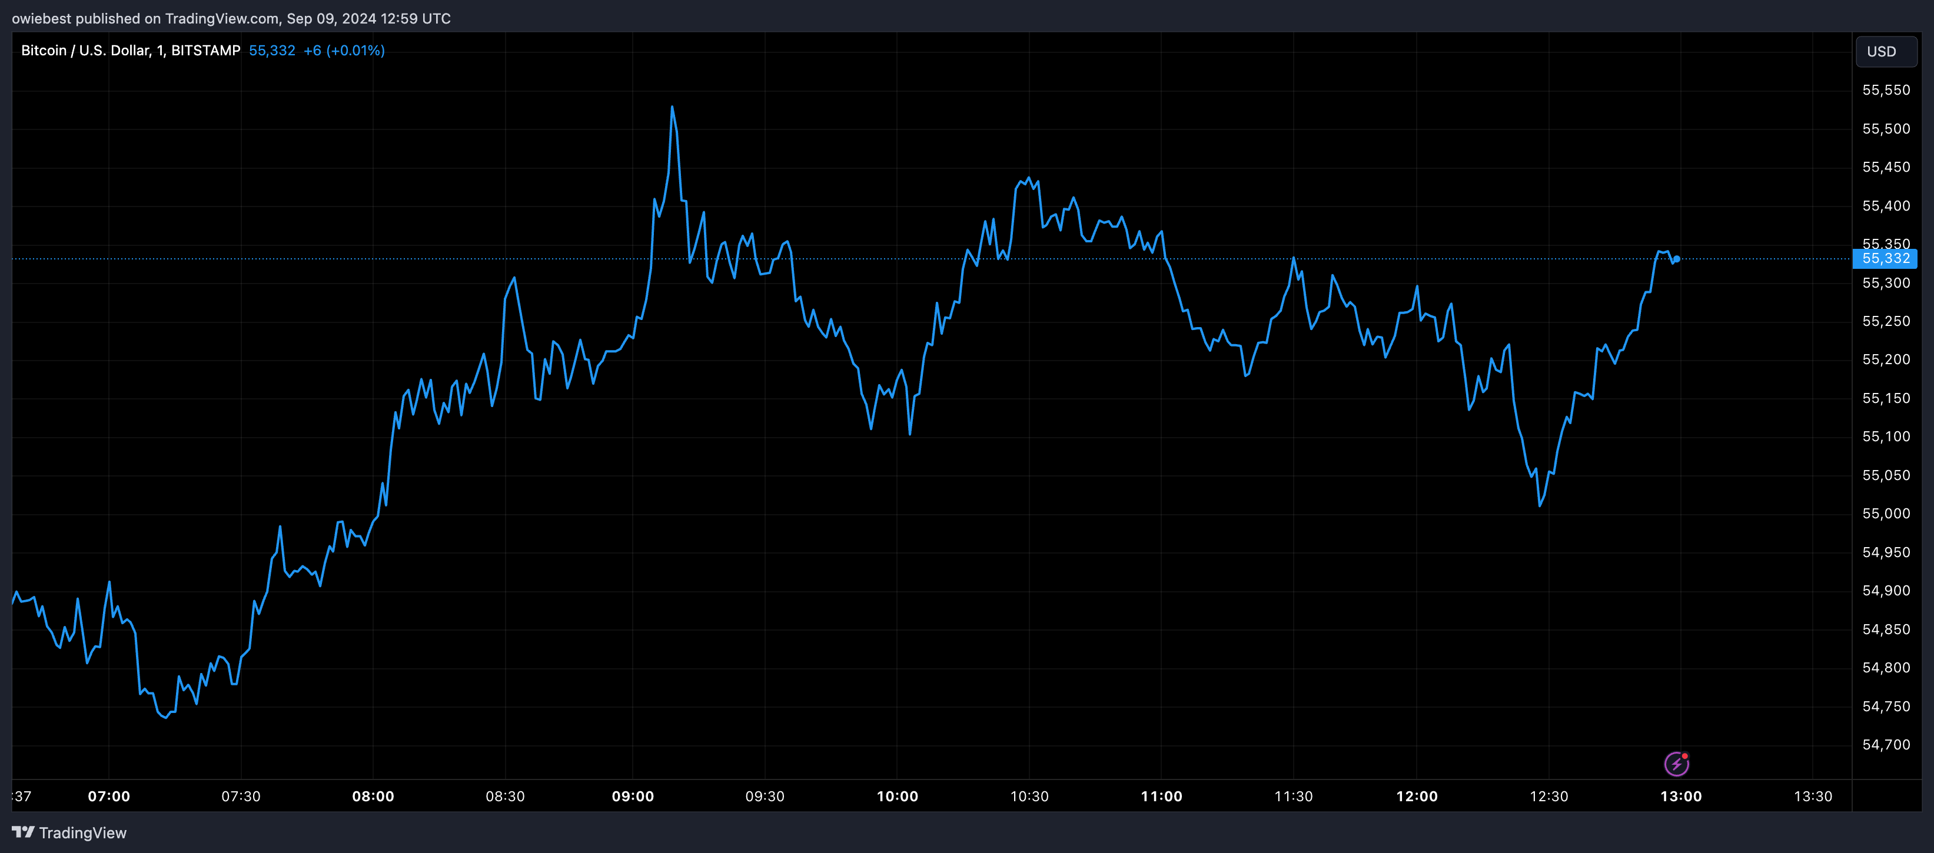Click the 55,150 price axis label
1934x853 pixels.
click(x=1886, y=398)
